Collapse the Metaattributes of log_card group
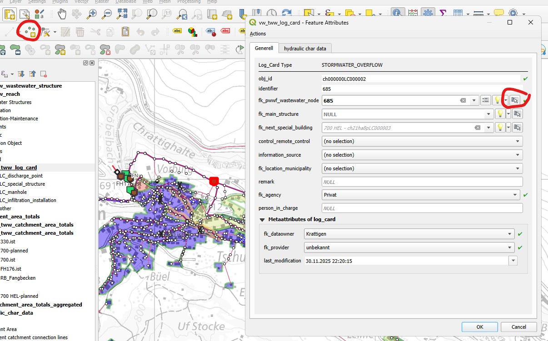 [262, 220]
